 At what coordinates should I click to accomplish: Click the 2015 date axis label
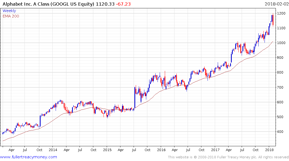pyautogui.click(x=107, y=150)
